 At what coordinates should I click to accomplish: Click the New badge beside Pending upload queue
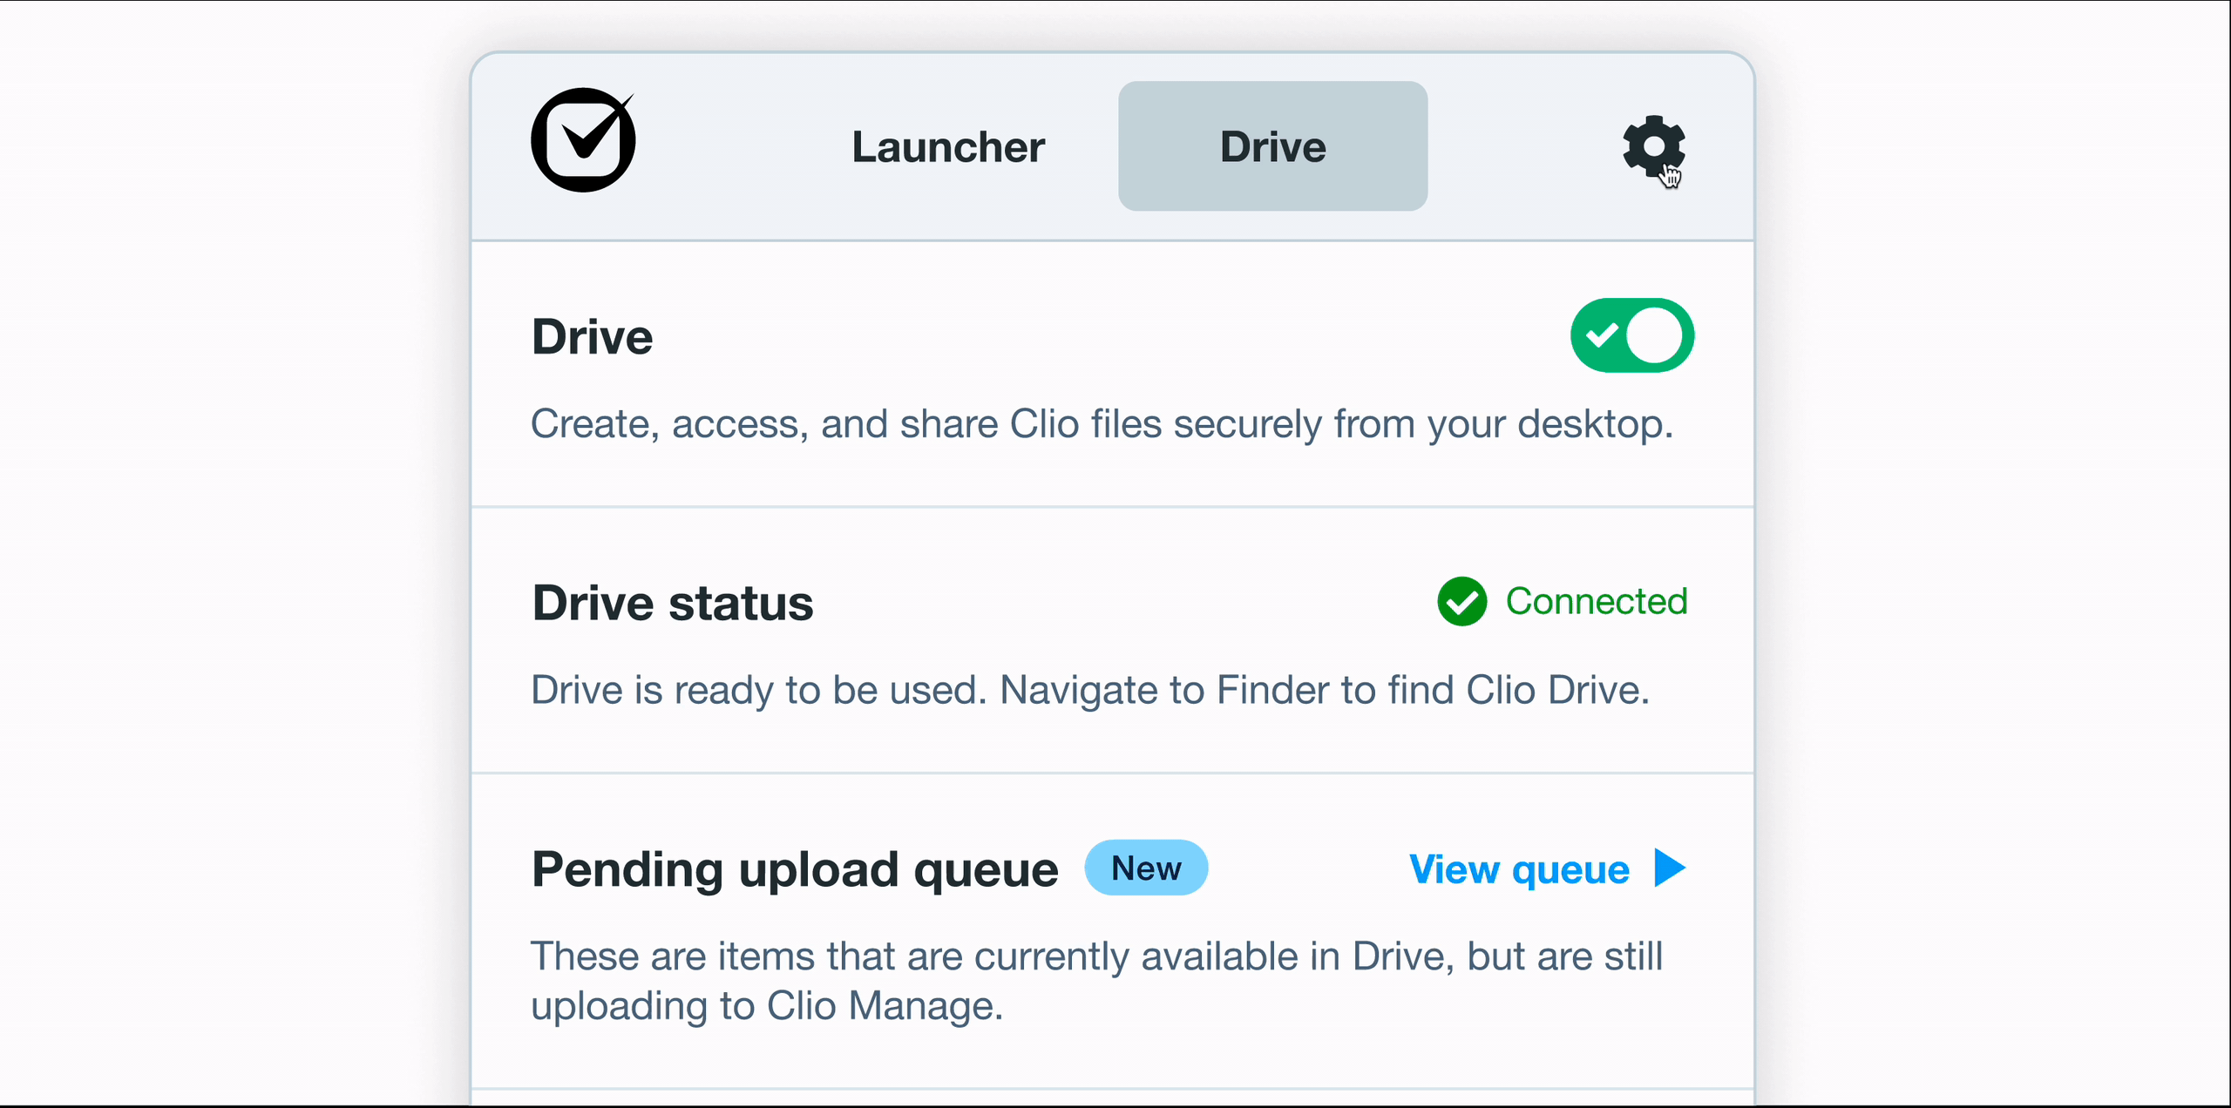1145,868
